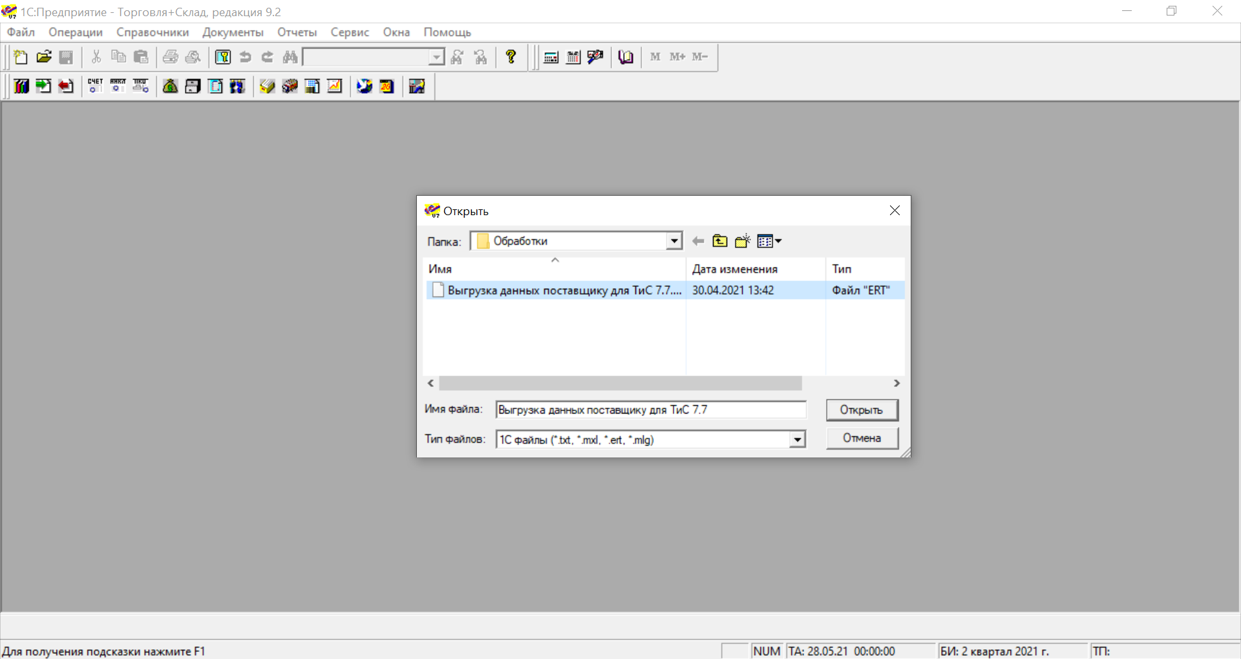Close the Открыть dialog
Viewport: 1241px width, 659px height.
point(895,211)
